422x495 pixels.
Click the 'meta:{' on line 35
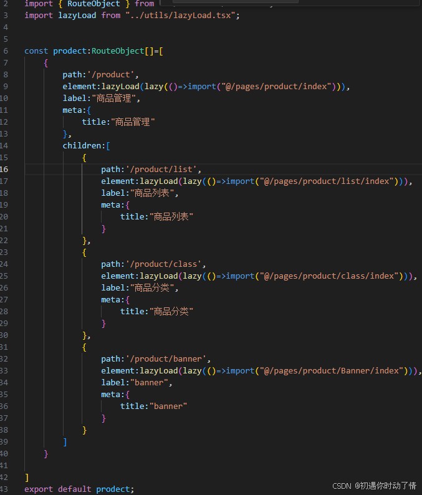tap(115, 394)
